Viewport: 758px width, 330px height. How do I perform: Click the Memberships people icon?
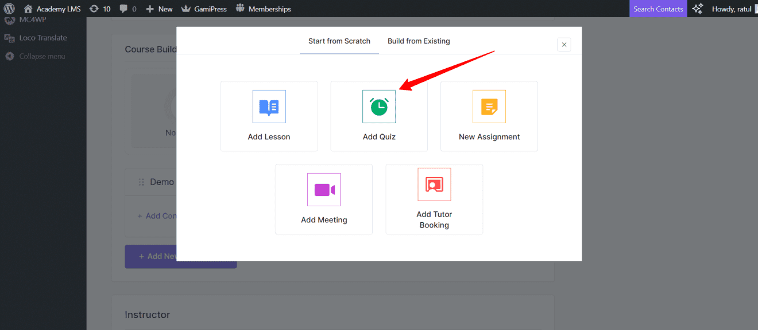click(x=240, y=8)
